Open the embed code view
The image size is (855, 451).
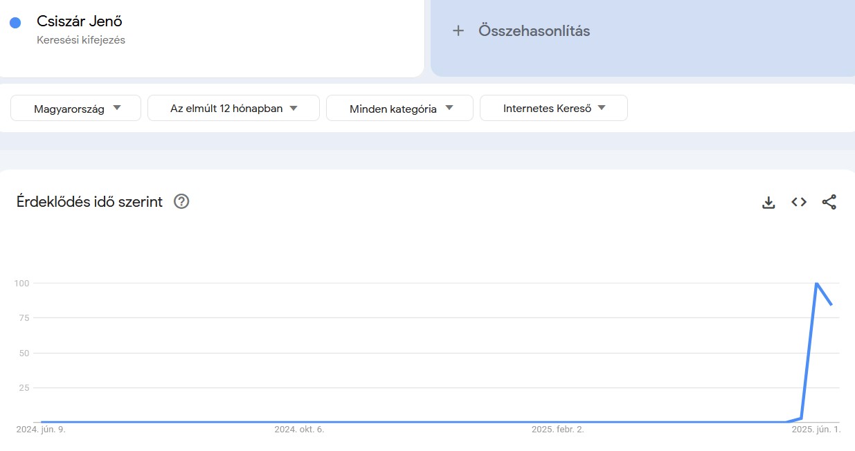point(798,202)
